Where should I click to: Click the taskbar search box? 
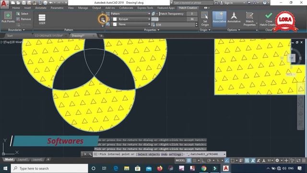[49, 168]
